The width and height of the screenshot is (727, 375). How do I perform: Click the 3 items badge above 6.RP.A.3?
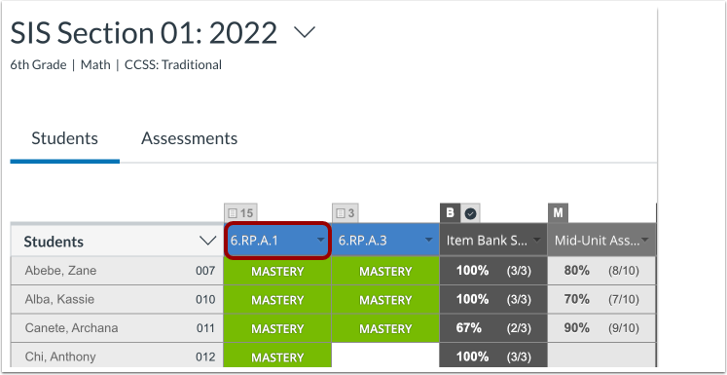[x=345, y=213]
